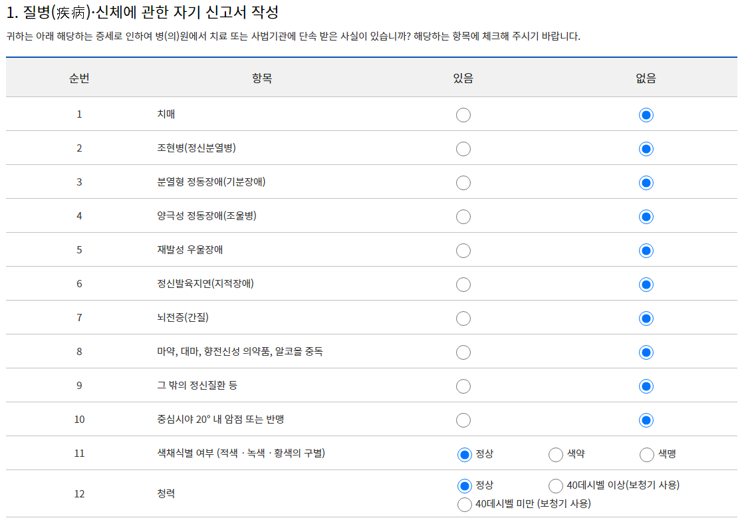Click the 순번 column header
The height and width of the screenshot is (526, 746).
tap(79, 78)
